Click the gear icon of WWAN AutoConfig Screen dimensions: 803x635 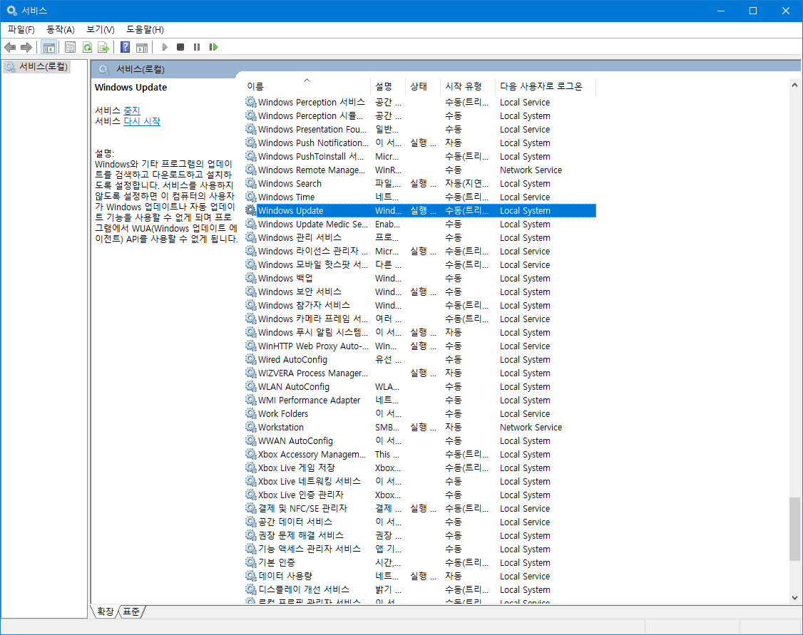(x=250, y=440)
